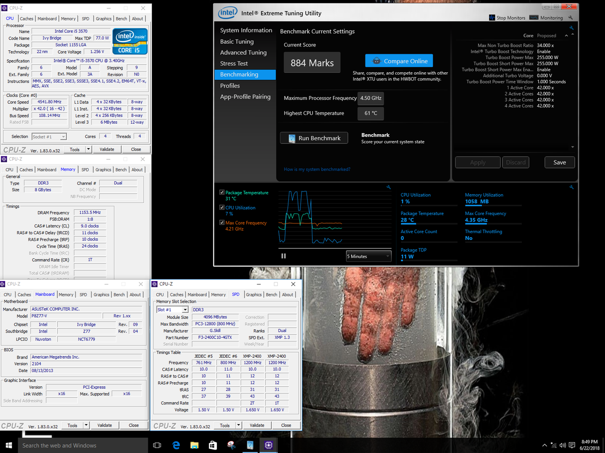Open XTU settings wrench in title bar
This screenshot has width=605, height=453.
pos(570,18)
